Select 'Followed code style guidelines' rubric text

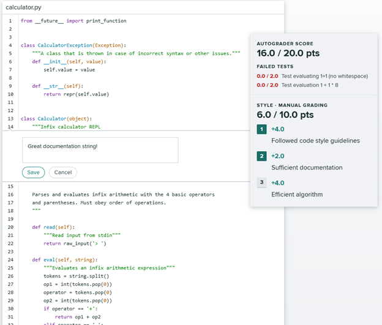(315, 141)
